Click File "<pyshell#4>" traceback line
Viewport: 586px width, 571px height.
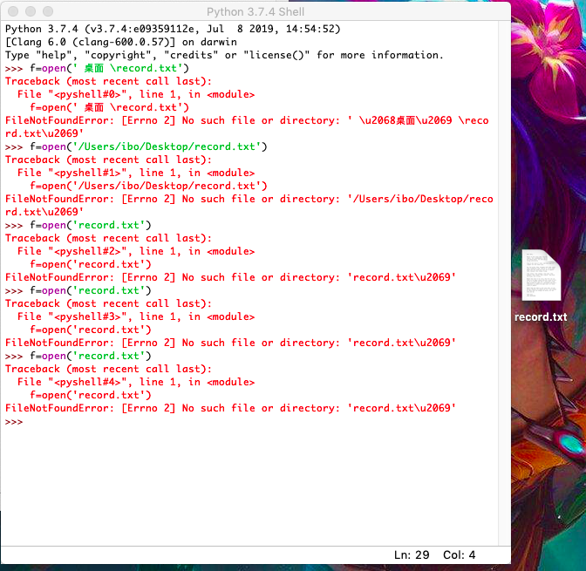[136, 382]
